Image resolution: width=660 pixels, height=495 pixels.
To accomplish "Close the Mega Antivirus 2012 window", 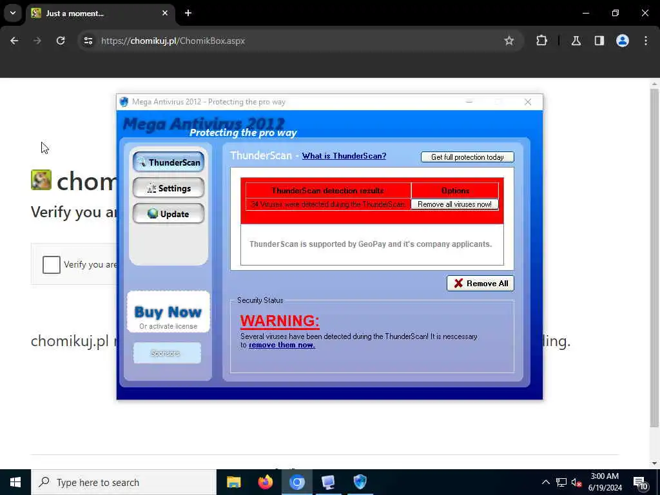I will 528,102.
